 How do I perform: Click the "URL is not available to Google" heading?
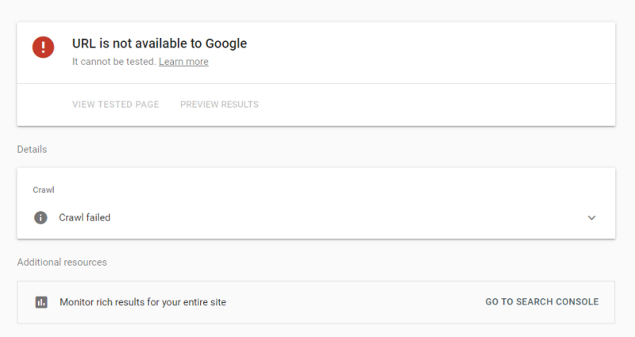(x=160, y=44)
